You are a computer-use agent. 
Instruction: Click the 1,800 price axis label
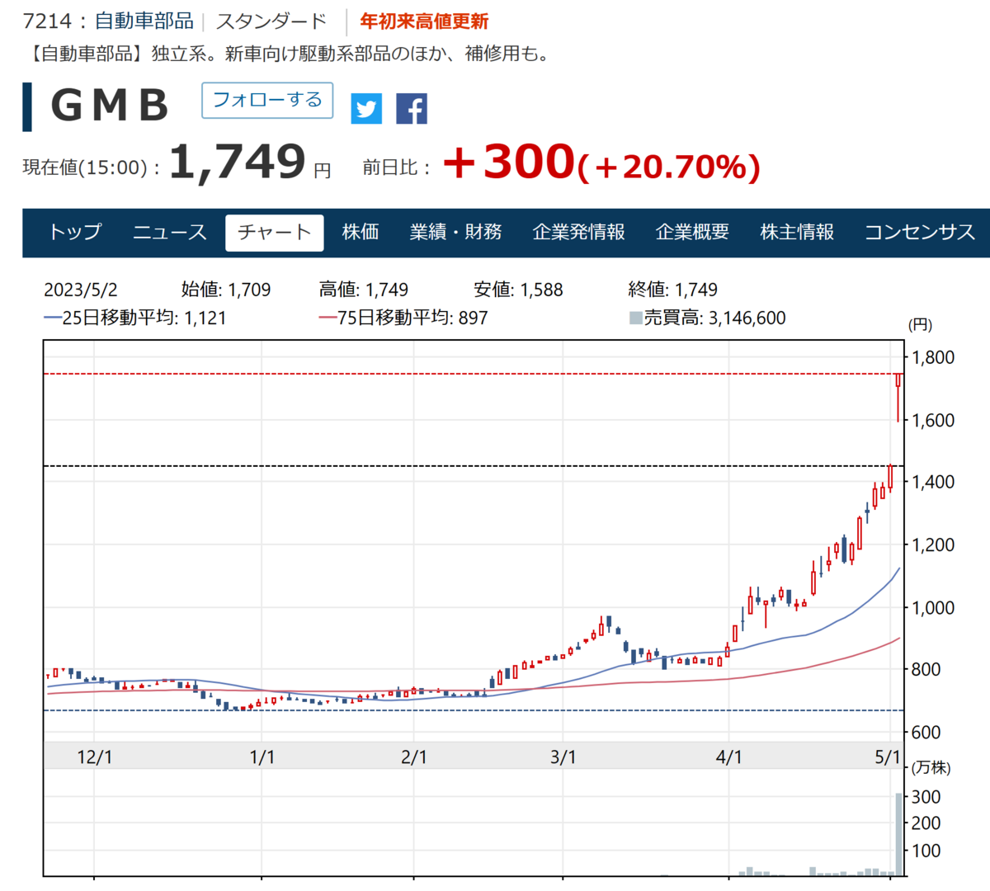(933, 357)
